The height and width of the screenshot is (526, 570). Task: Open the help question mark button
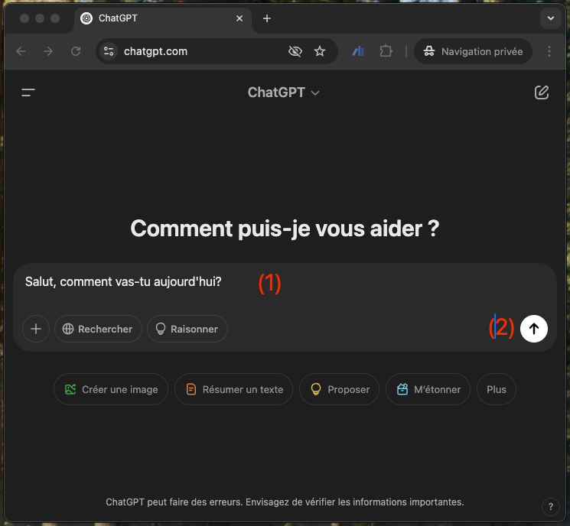pyautogui.click(x=550, y=506)
